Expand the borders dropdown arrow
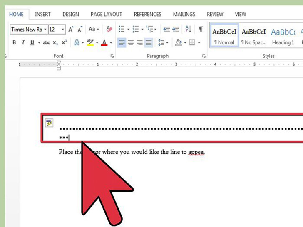 pyautogui.click(x=199, y=43)
